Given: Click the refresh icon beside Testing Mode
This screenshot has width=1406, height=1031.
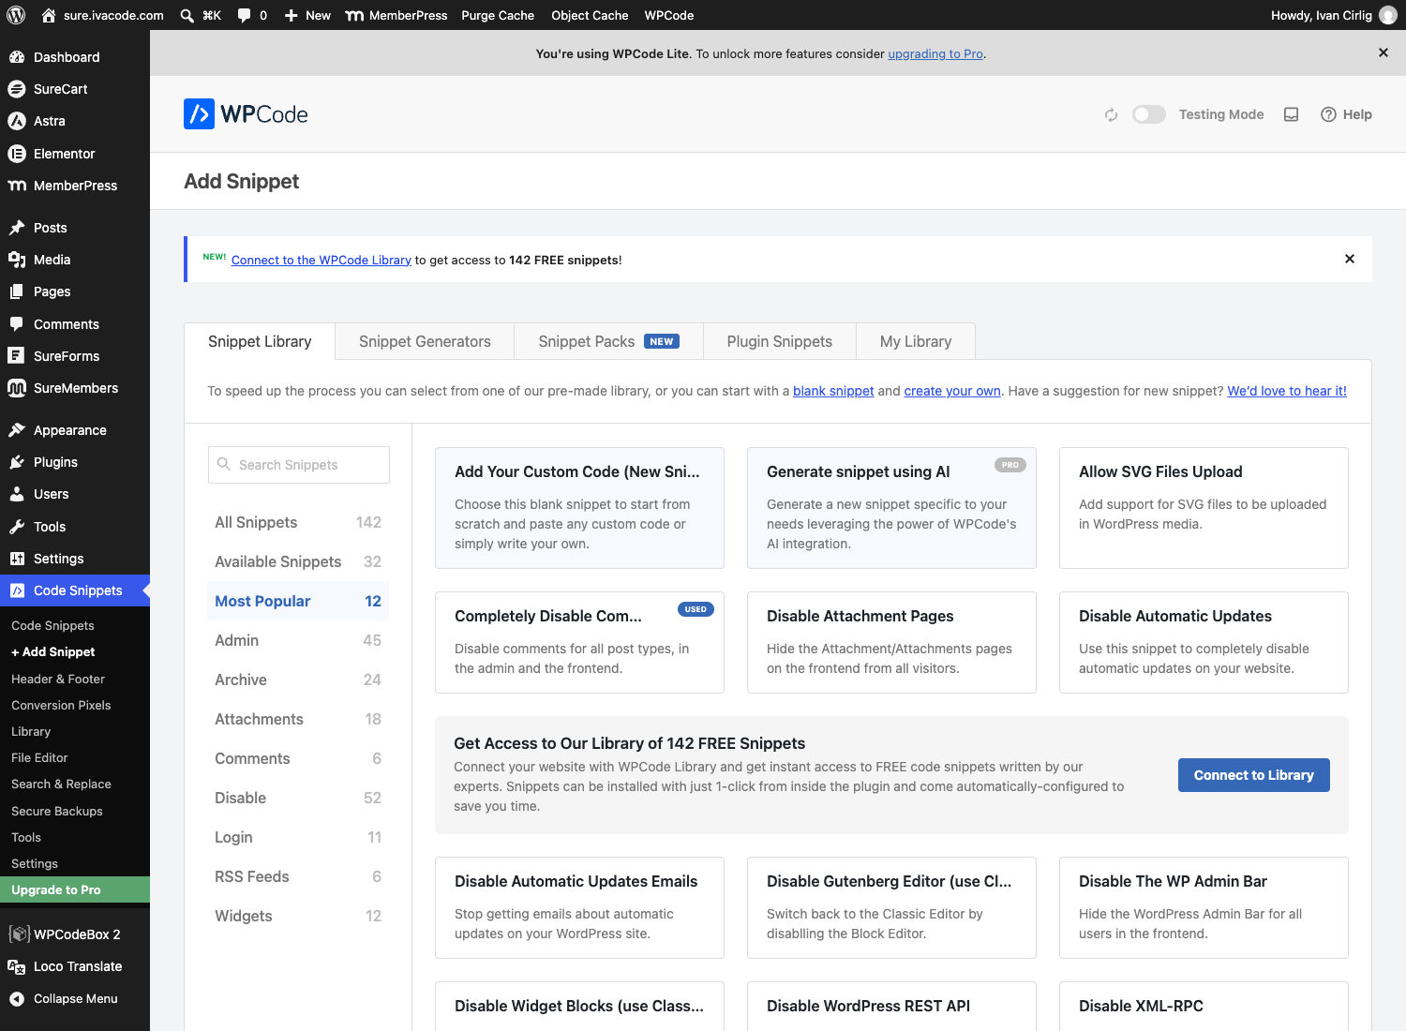Looking at the screenshot, I should click(x=1111, y=114).
